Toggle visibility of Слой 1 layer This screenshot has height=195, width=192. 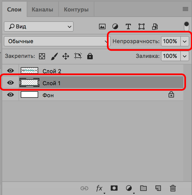10,83
